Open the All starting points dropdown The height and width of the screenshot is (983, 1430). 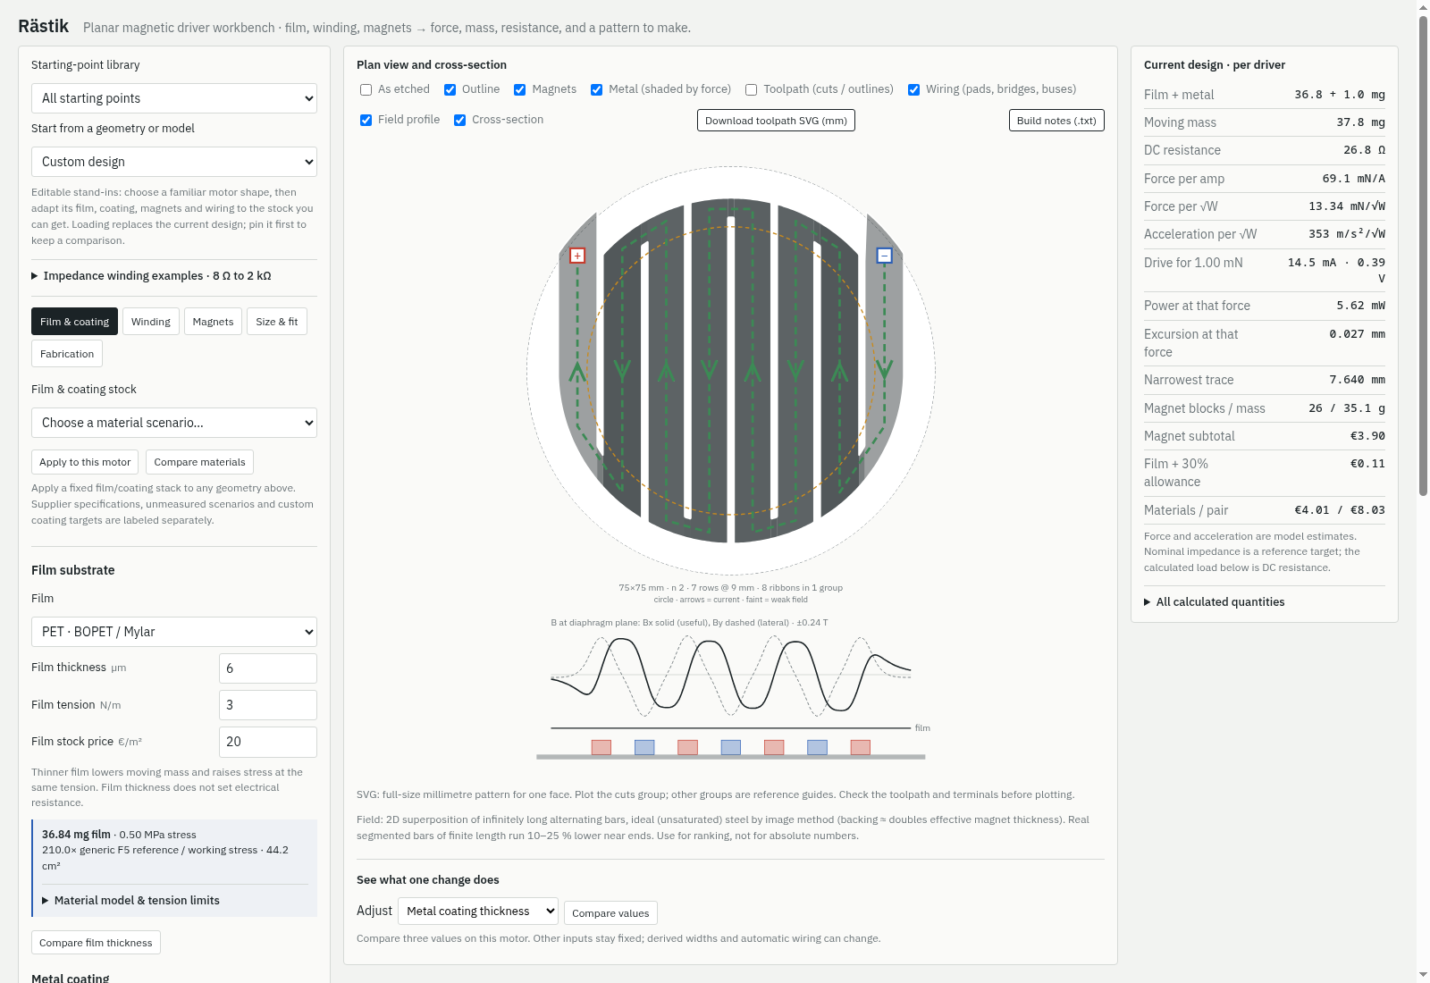174,98
